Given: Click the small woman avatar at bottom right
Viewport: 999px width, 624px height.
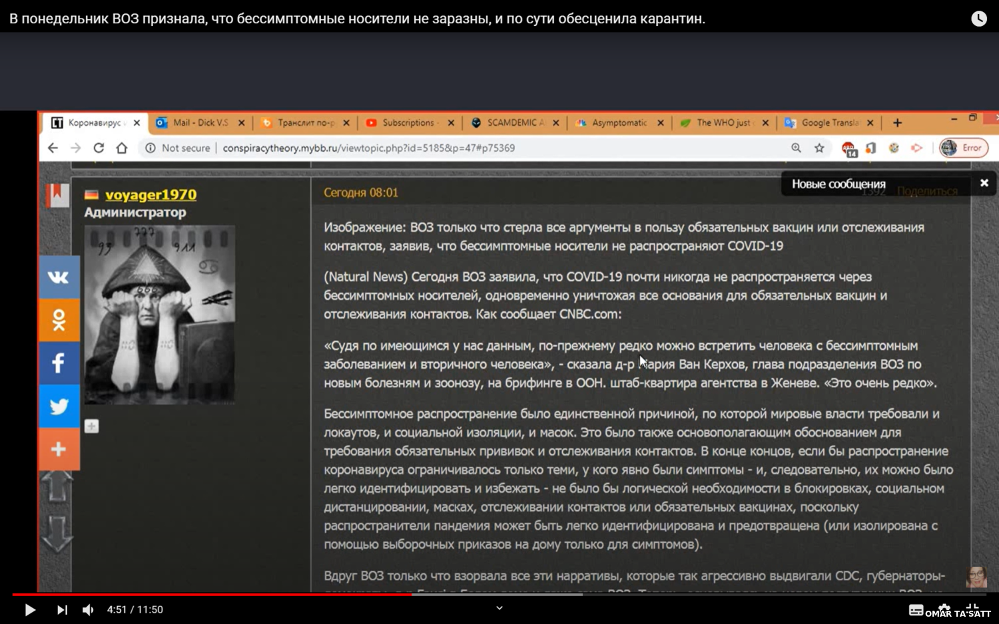Looking at the screenshot, I should pyautogui.click(x=976, y=577).
